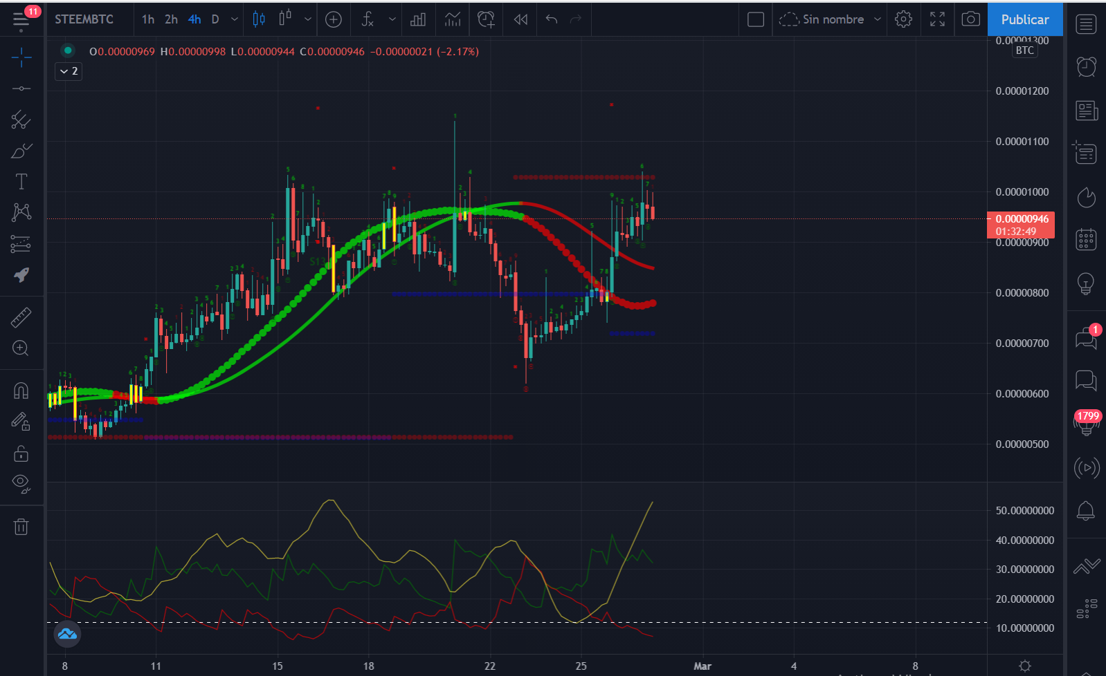This screenshot has width=1106, height=676.
Task: Choose the candlestick chart style icon
Action: coord(259,19)
